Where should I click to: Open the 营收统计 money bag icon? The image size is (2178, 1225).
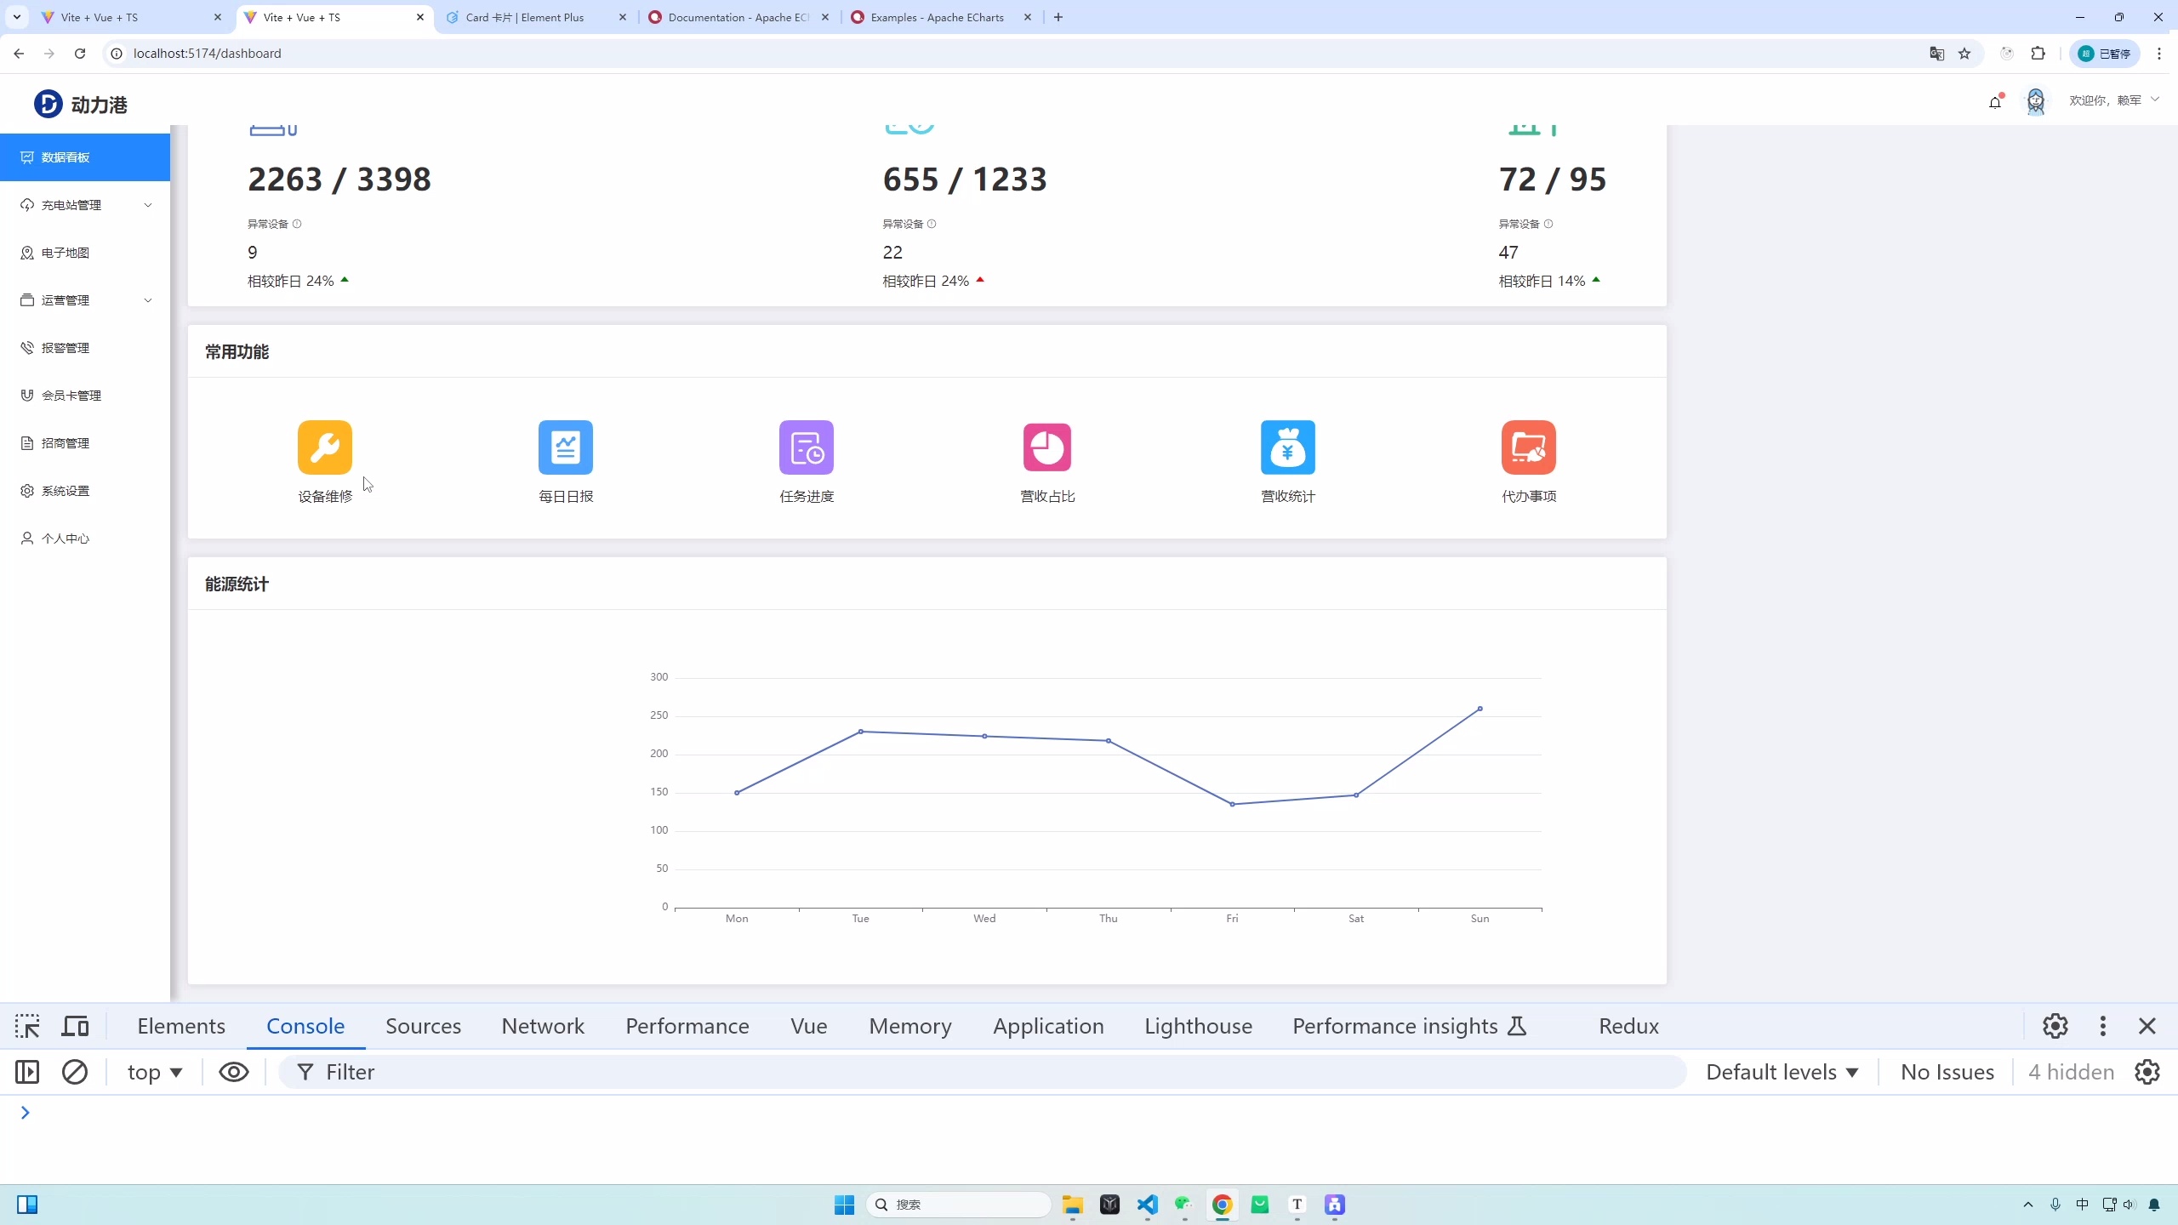pyautogui.click(x=1287, y=447)
